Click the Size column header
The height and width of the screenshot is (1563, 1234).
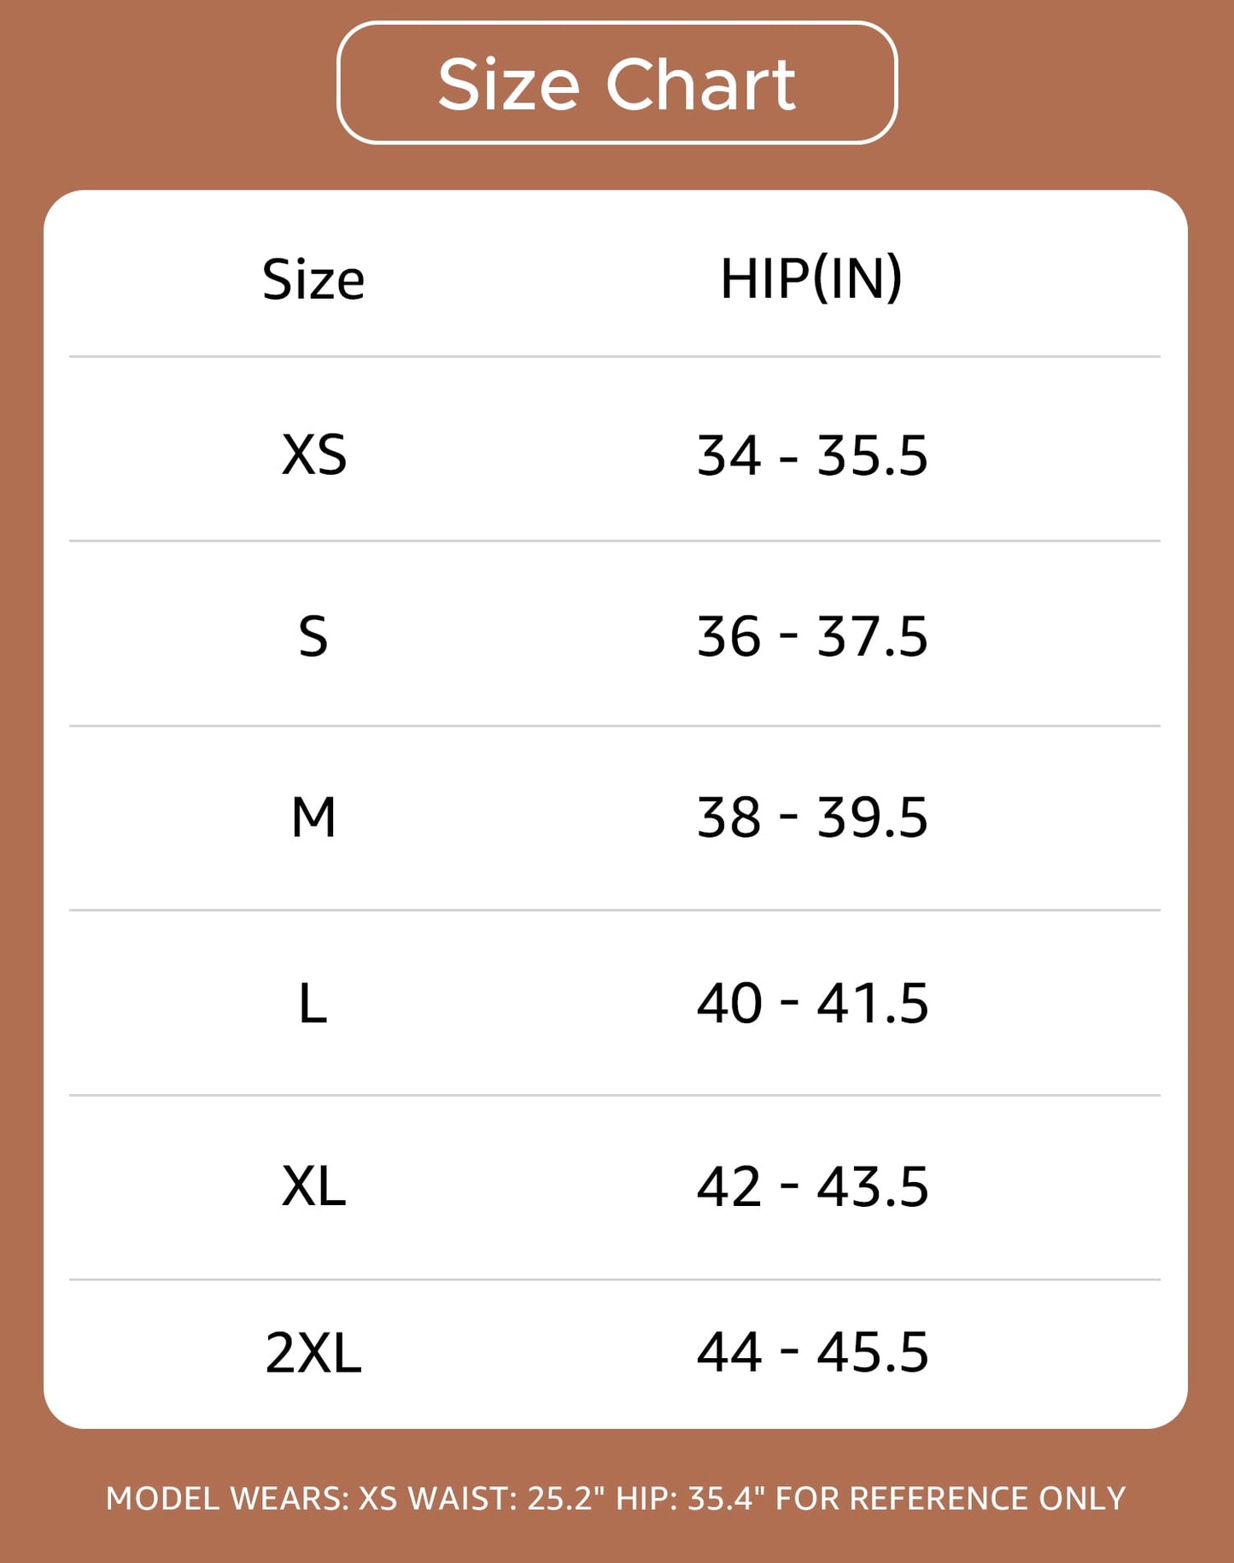313,279
